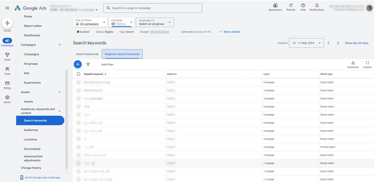The image size is (374, 182).
Task: Open Report editor in sidebar
Action: (33, 26)
